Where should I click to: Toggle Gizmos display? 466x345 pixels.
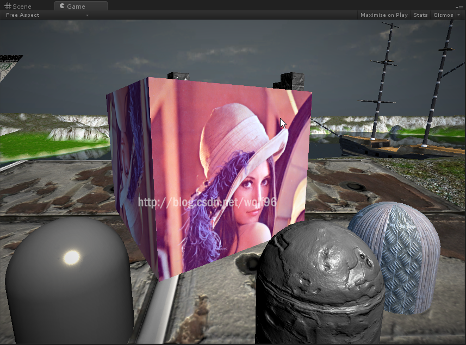click(x=443, y=15)
